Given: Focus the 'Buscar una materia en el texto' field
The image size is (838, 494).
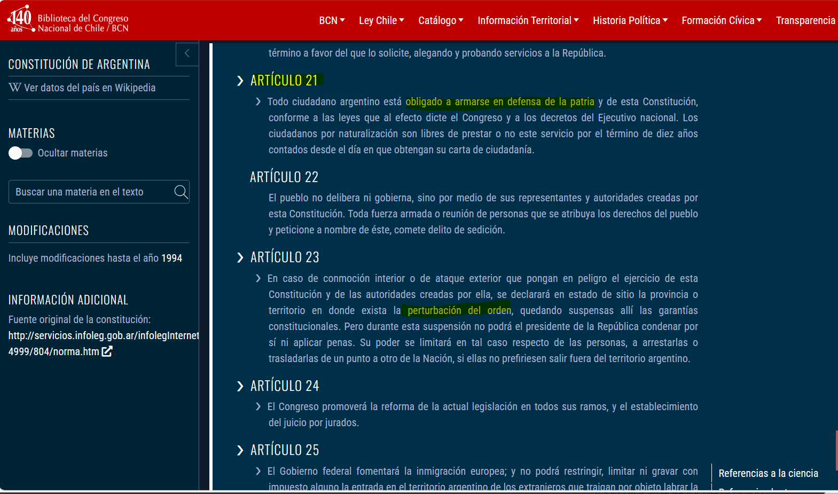Looking at the screenshot, I should coord(99,192).
